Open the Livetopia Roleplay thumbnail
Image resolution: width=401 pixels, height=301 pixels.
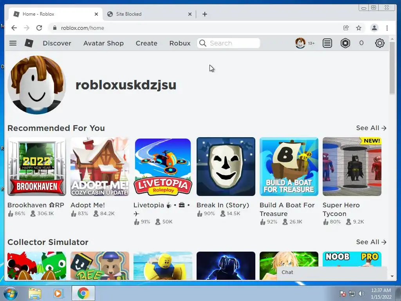[163, 167]
